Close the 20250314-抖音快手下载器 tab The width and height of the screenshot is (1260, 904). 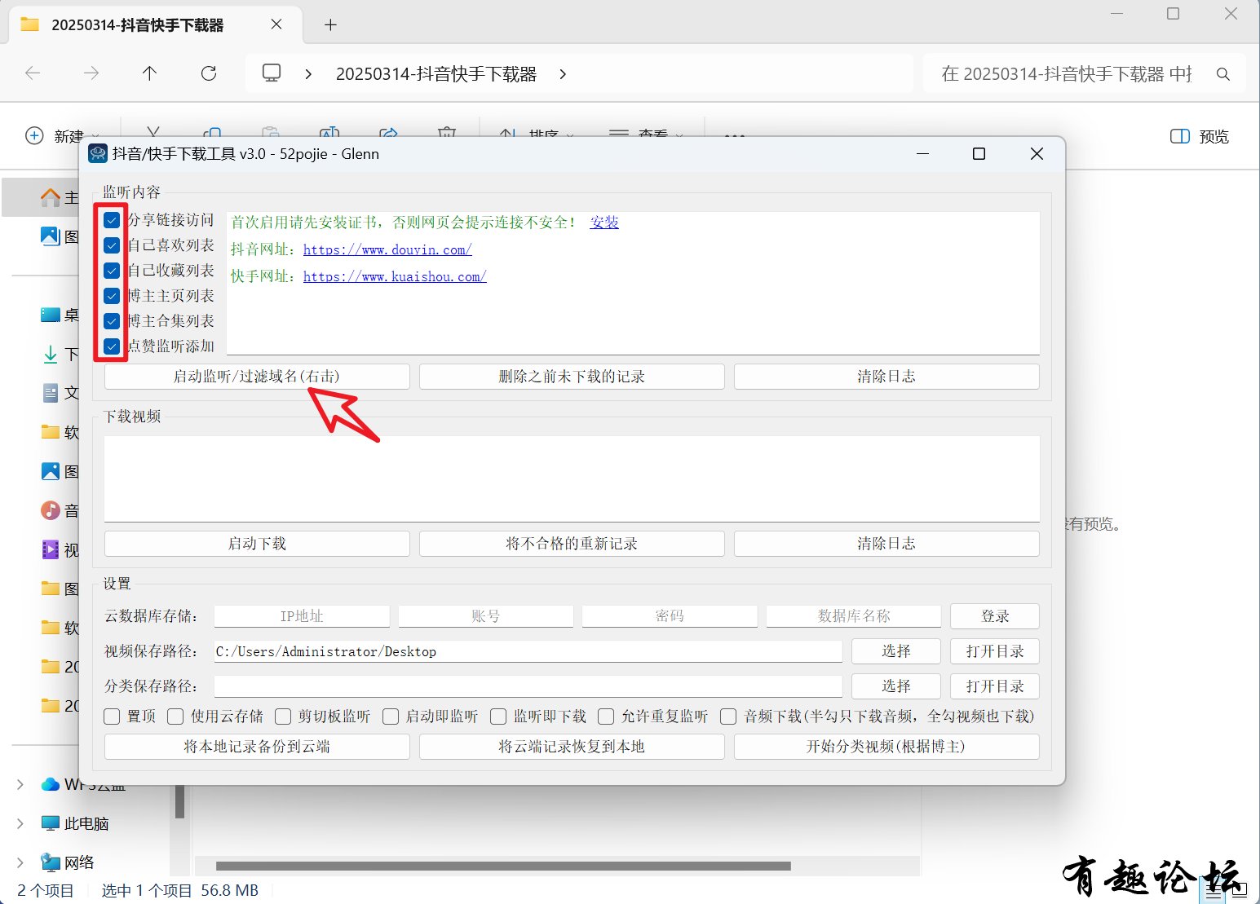[276, 24]
